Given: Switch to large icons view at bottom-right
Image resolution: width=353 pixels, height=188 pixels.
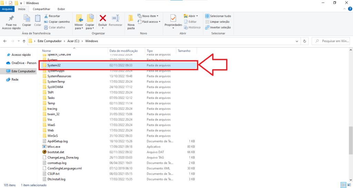Looking at the screenshot, I should [348, 185].
